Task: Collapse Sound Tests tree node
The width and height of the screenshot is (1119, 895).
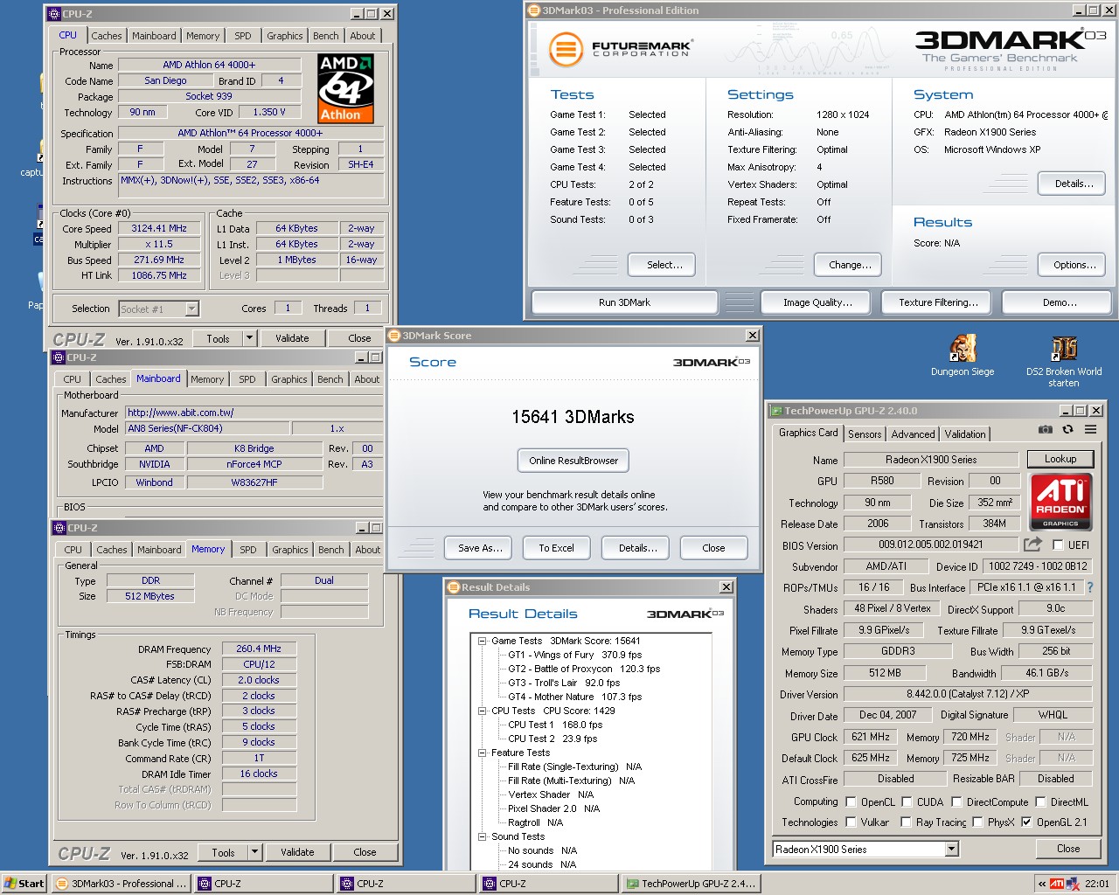Action: (482, 836)
